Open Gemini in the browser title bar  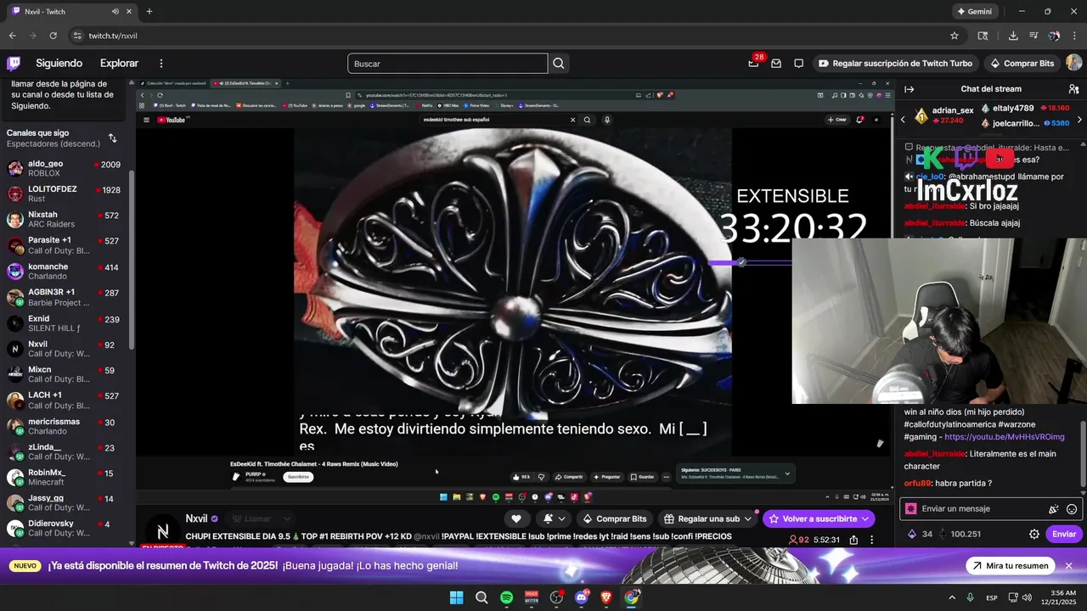(x=974, y=12)
